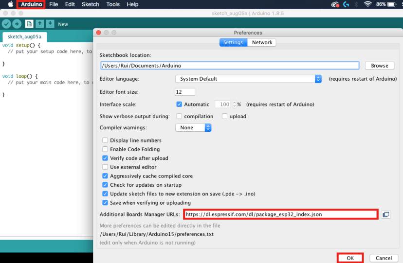Viewport: 403px width, 263px height.
Task: Uncheck Verify code after upload
Action: pyautogui.click(x=105, y=158)
